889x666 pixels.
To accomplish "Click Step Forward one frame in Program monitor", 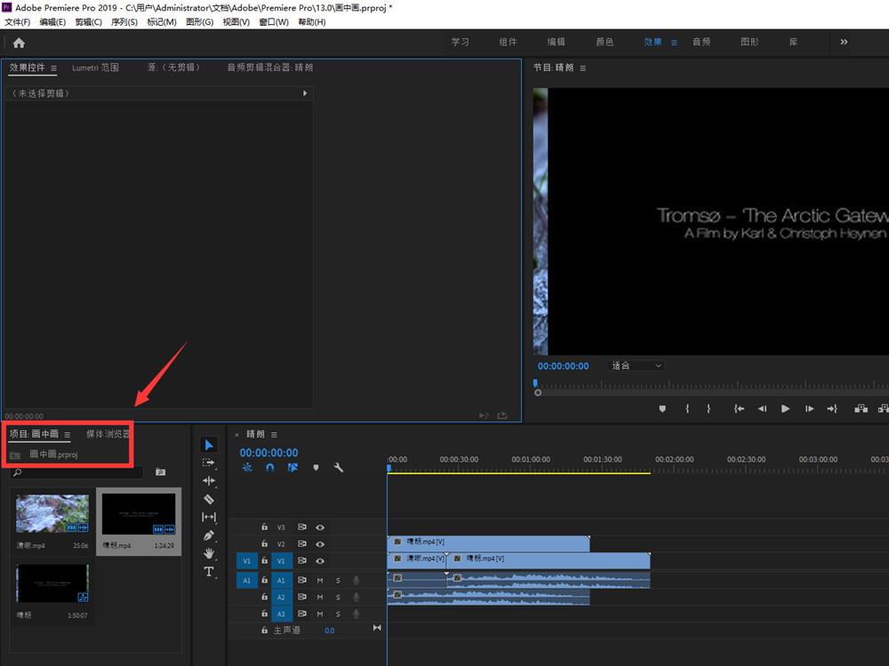I will (x=812, y=408).
